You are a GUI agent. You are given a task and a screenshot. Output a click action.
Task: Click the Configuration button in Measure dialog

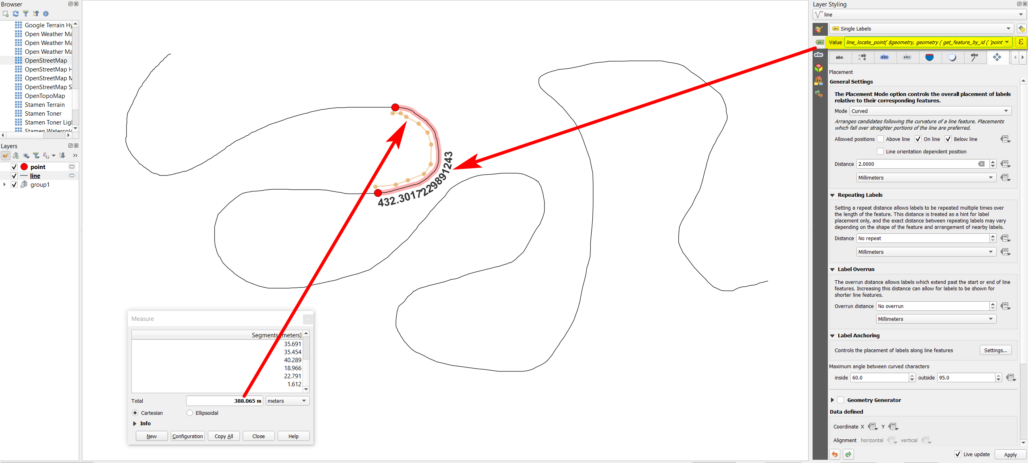pos(187,436)
